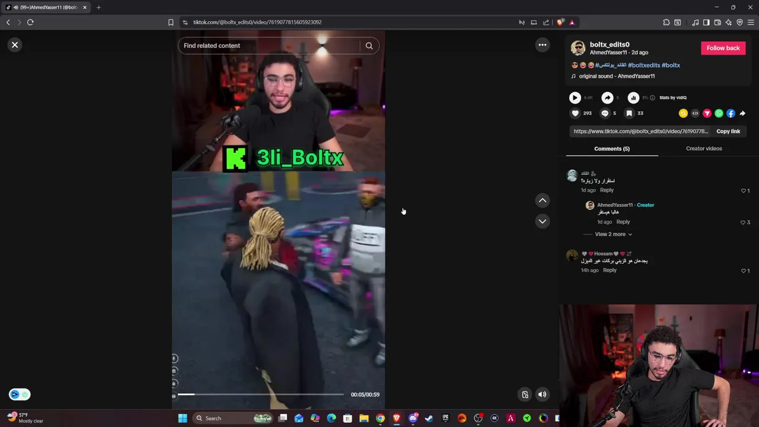Viewport: 759px width, 427px height.
Task: Open a new browser tab with plus
Action: pos(98,7)
